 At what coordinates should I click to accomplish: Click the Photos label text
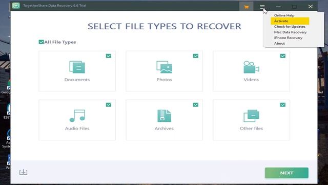(x=164, y=80)
